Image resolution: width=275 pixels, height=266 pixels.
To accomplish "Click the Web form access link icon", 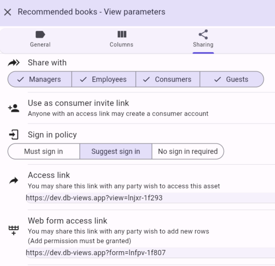I will (14, 230).
